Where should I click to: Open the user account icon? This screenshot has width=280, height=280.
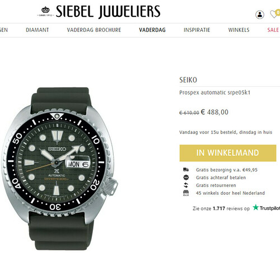click(x=260, y=15)
